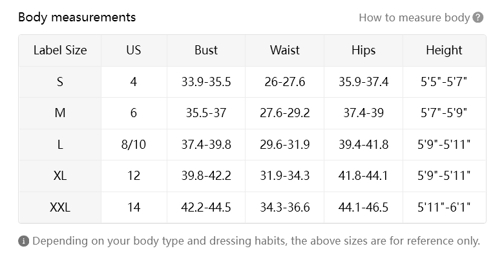Click hips value 41.8-44.1
The image size is (504, 253).
pyautogui.click(x=364, y=176)
